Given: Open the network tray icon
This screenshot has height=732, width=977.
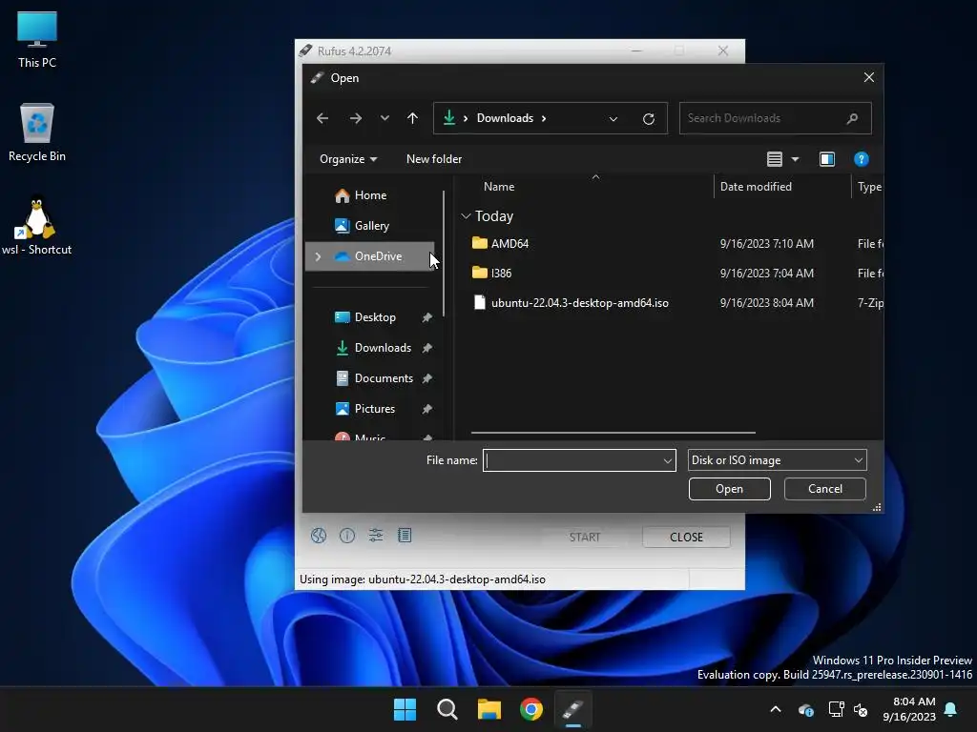Looking at the screenshot, I should 836,709.
